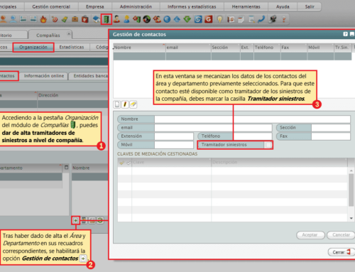
Task: Click the Cancelar button
Action: coord(341,235)
